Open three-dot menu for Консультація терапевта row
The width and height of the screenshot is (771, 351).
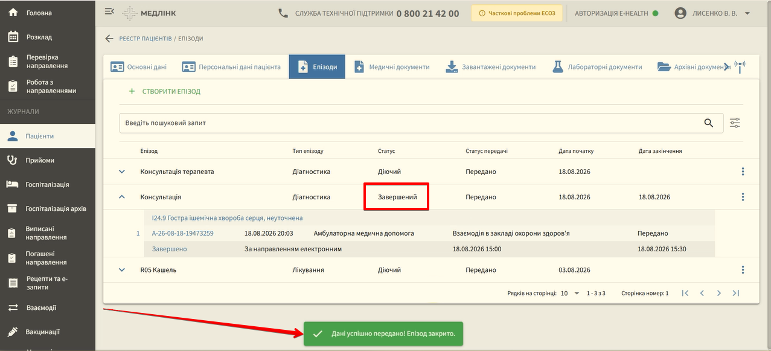(743, 172)
